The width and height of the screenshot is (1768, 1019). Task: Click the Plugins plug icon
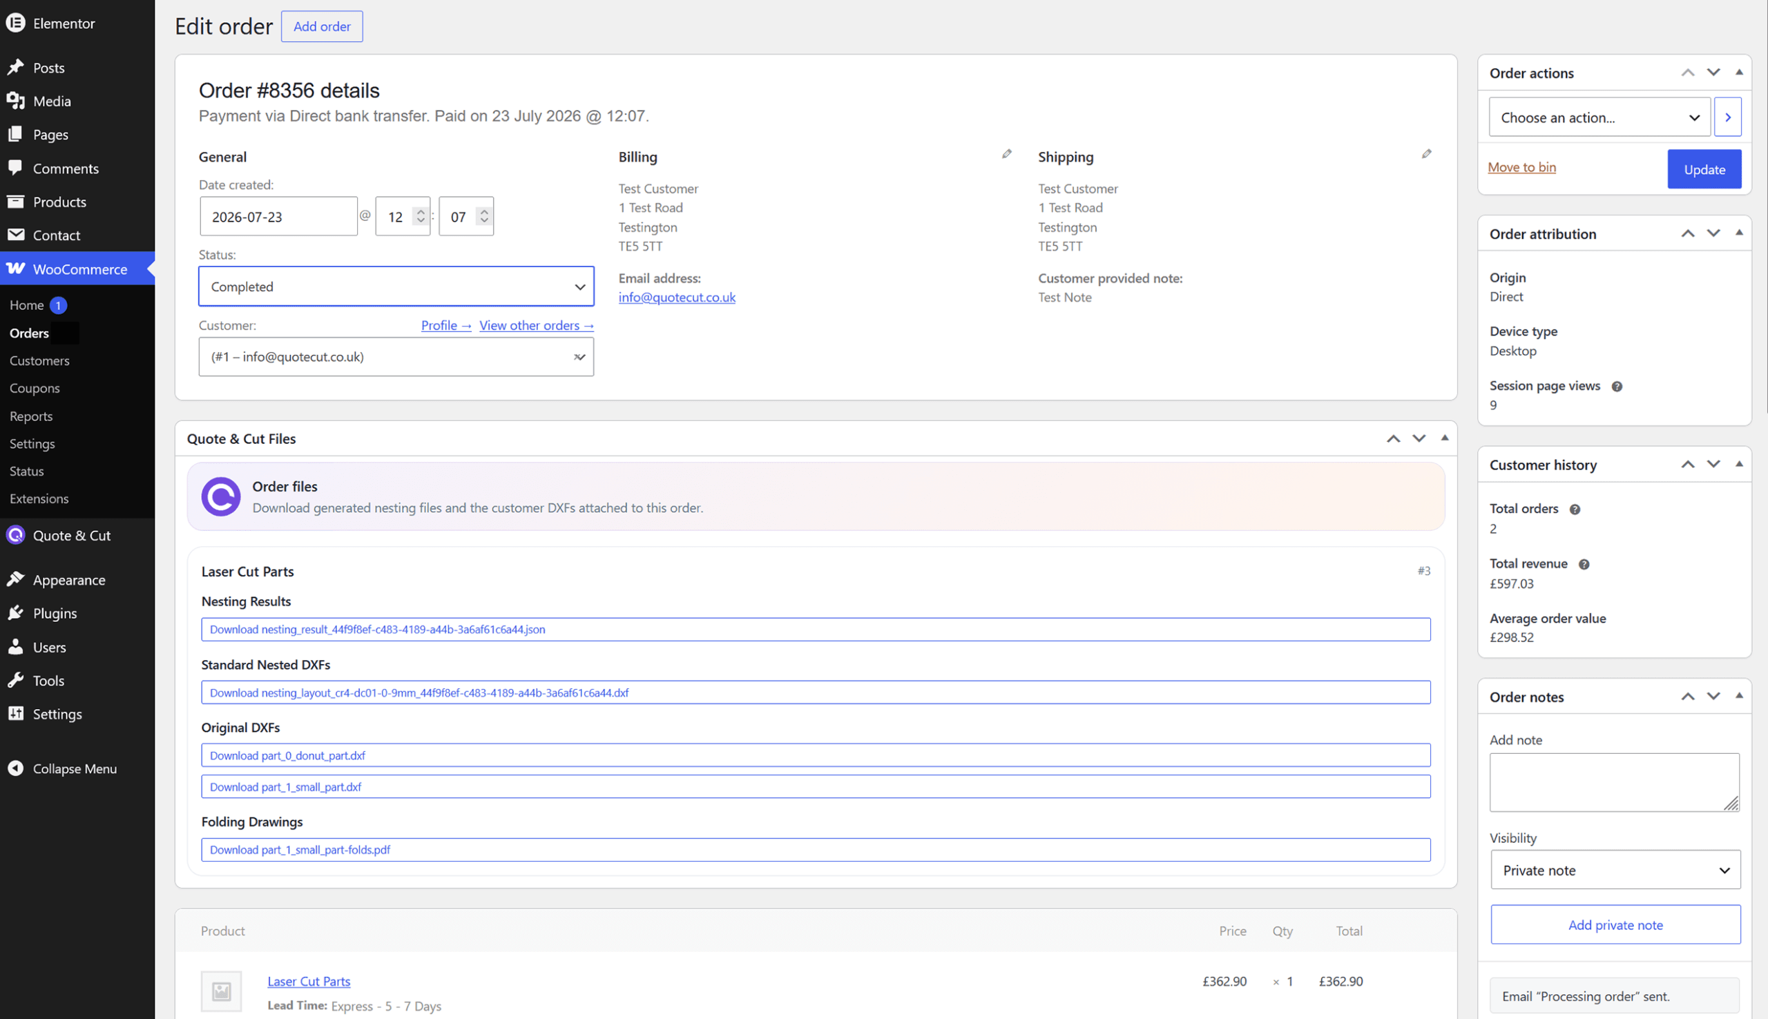15,613
